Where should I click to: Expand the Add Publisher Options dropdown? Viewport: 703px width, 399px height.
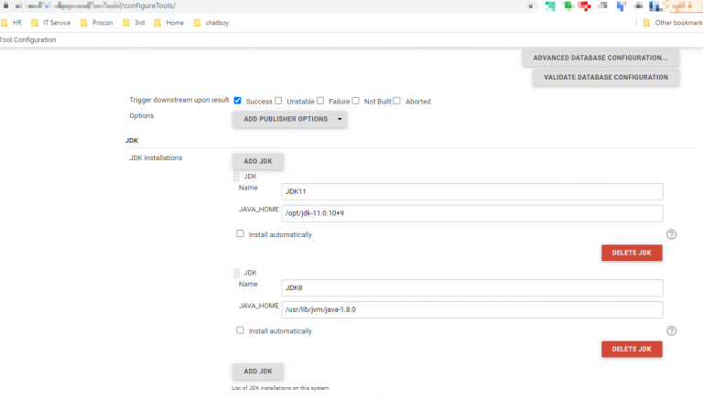point(341,119)
